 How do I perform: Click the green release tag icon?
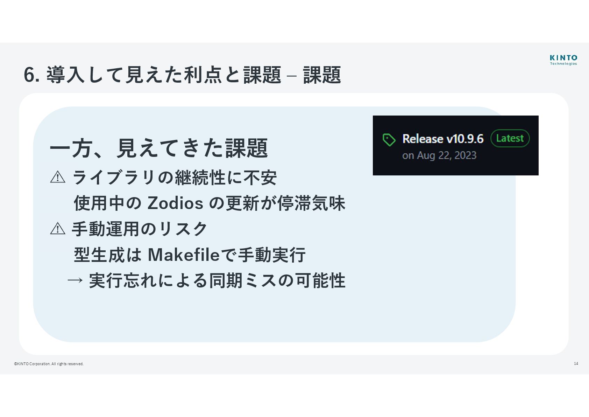[389, 140]
